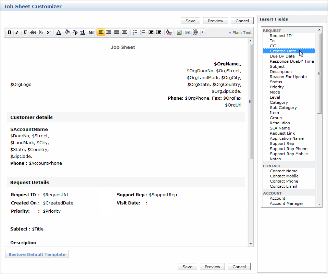Insert the SLA Name field
The height and width of the screenshot is (274, 328).
point(280,128)
